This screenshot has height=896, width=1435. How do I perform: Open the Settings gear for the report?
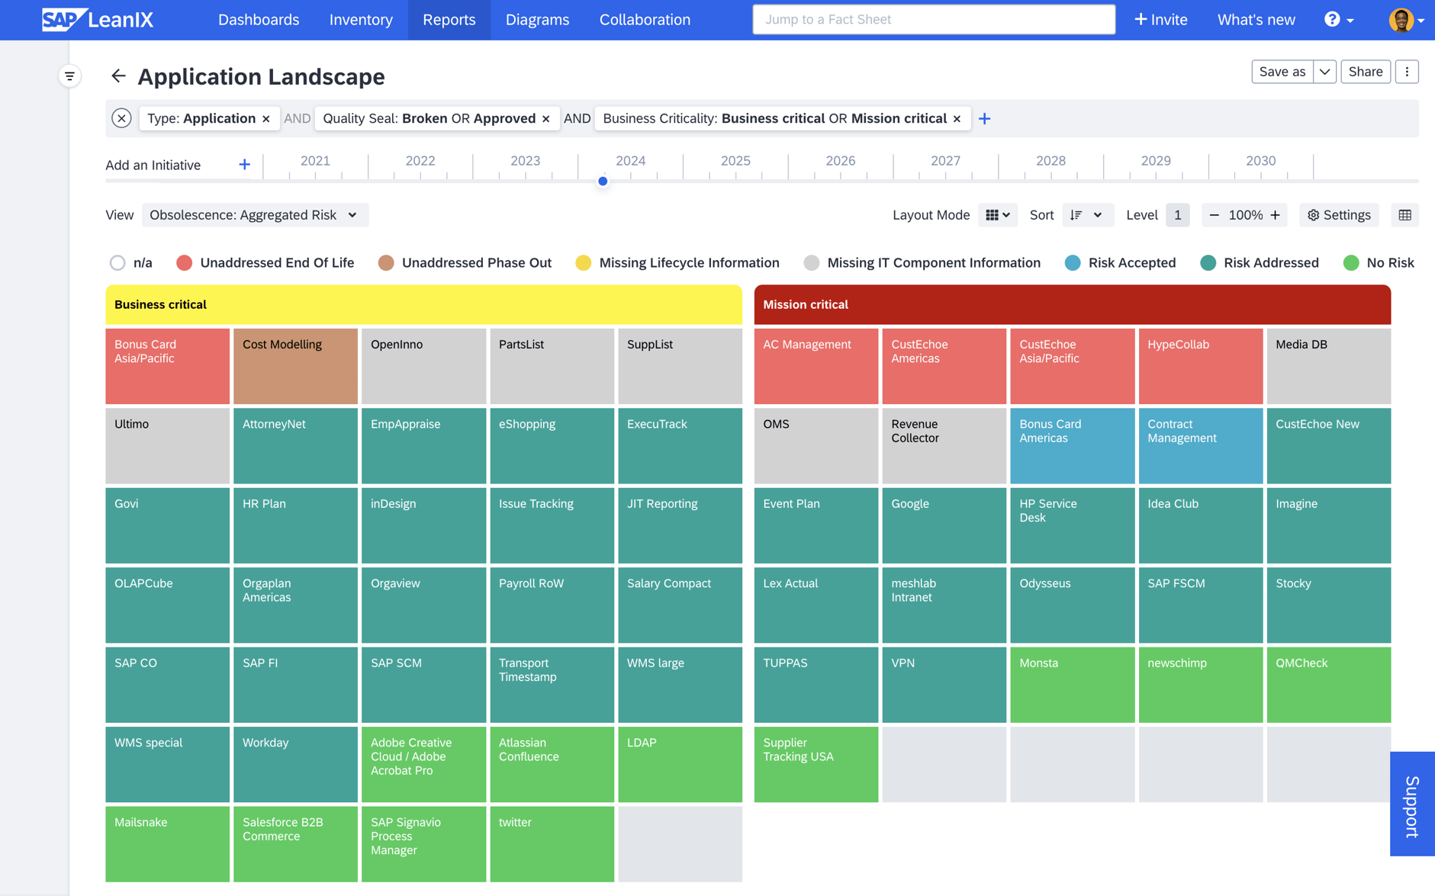[x=1339, y=215]
